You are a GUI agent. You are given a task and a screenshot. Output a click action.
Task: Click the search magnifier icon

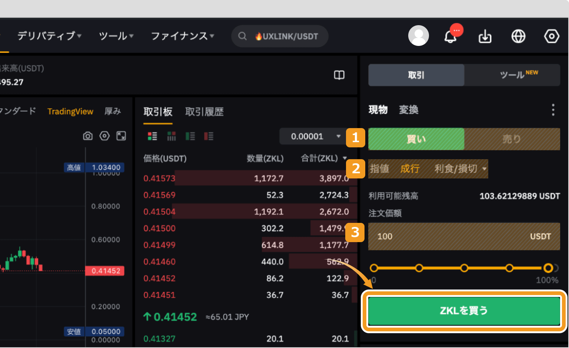coord(243,36)
